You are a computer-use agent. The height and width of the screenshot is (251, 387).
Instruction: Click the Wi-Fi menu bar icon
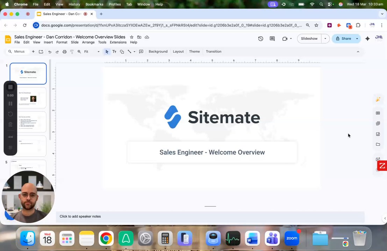point(312,4)
